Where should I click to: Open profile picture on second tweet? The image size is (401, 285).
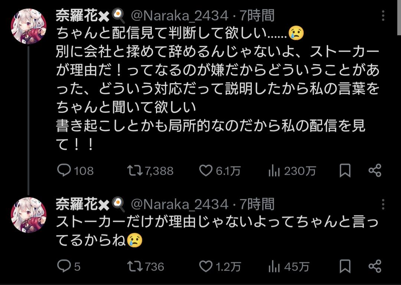(29, 215)
